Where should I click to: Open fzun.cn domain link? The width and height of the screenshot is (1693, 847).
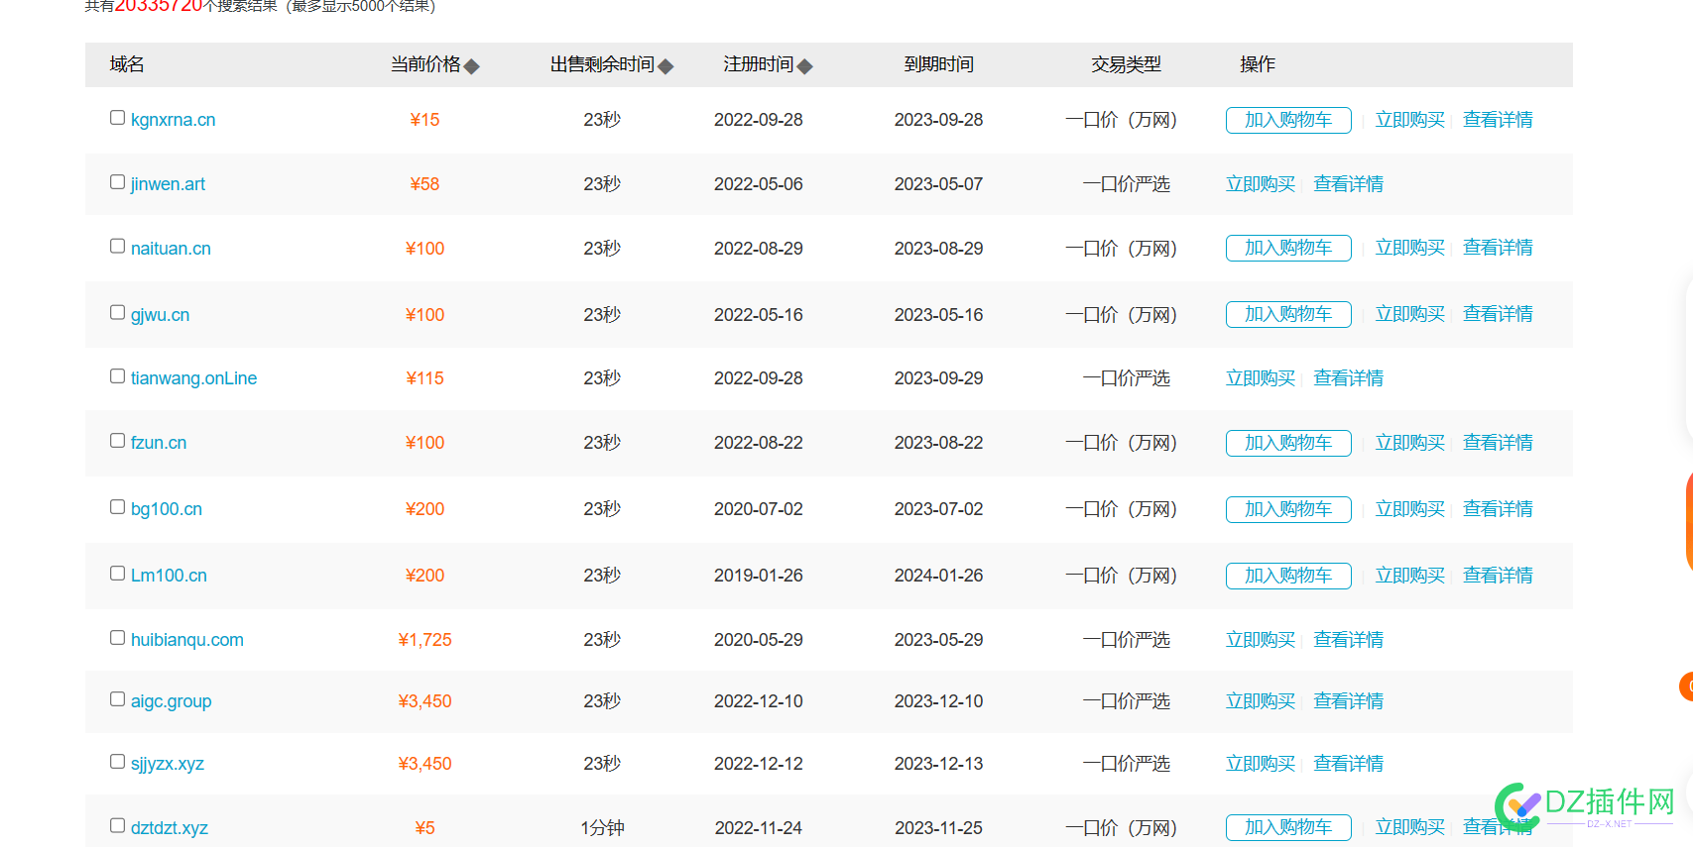(x=159, y=443)
